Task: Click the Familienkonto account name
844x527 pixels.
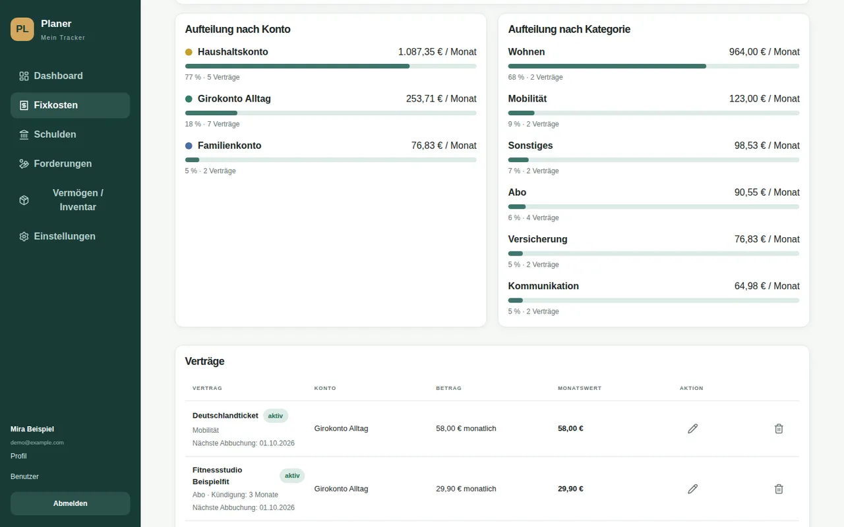Action: point(229,146)
